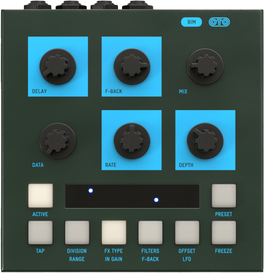Viewport: 264px width, 273px height.
Task: Click the RATE knob
Action: click(x=132, y=141)
